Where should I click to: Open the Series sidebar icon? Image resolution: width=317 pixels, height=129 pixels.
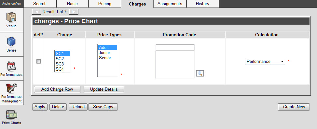click(11, 42)
